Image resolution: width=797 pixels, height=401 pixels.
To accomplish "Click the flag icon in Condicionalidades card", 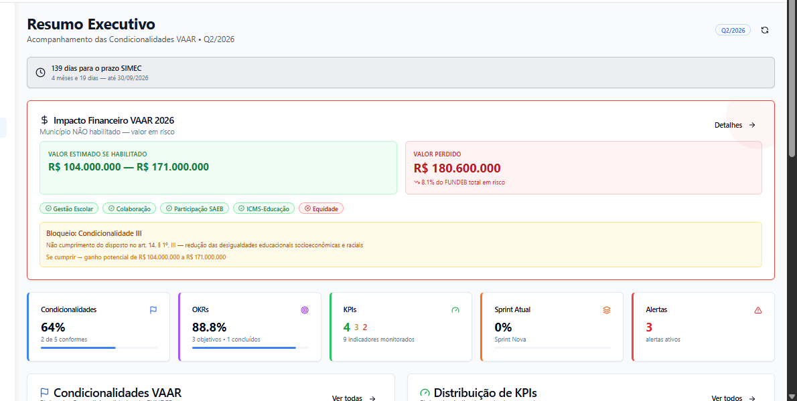I will click(153, 309).
